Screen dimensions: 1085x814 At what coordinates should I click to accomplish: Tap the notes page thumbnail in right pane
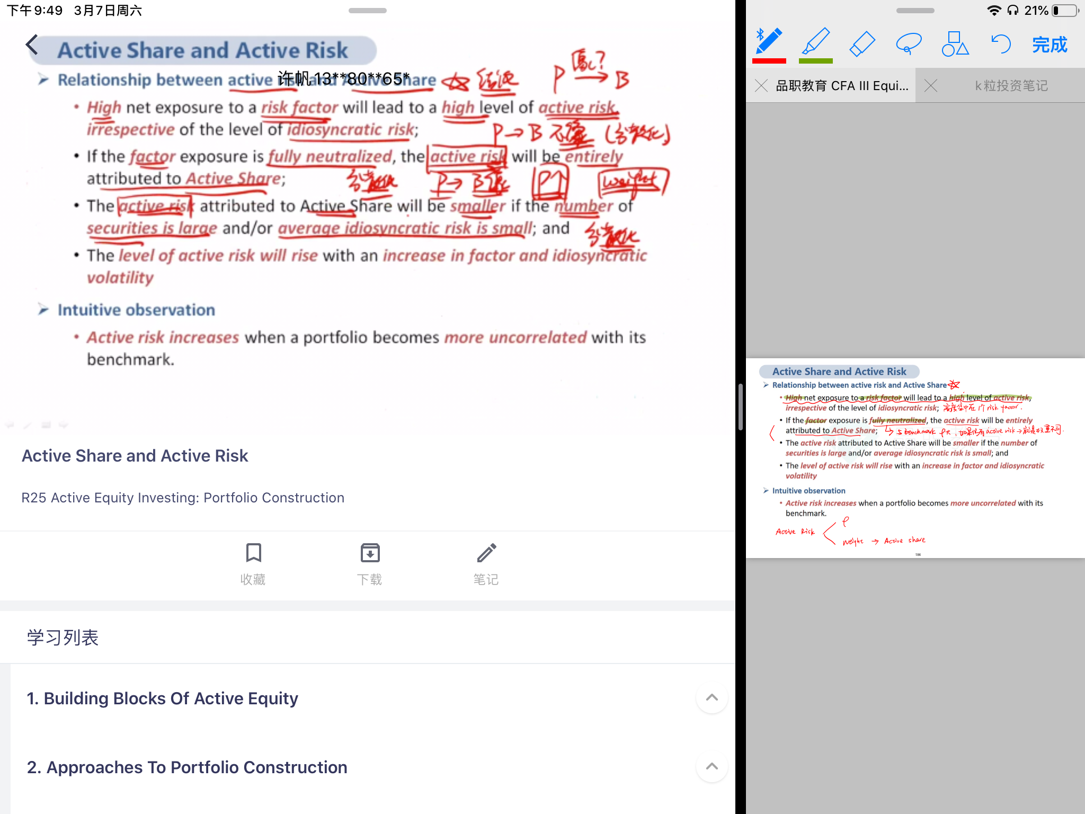coord(915,458)
